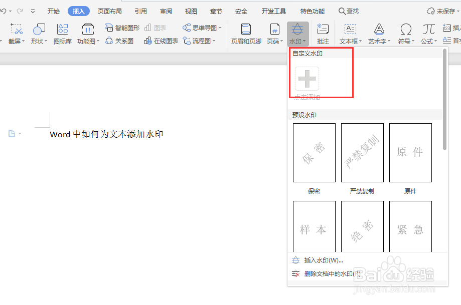This screenshot has height=305, width=461.
Task: Switch to the 开始 ribbon tab
Action: [54, 11]
